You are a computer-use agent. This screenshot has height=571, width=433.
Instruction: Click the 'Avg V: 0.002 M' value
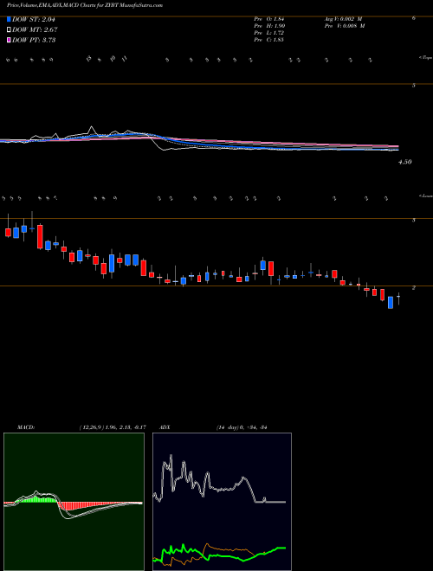pyautogui.click(x=344, y=19)
